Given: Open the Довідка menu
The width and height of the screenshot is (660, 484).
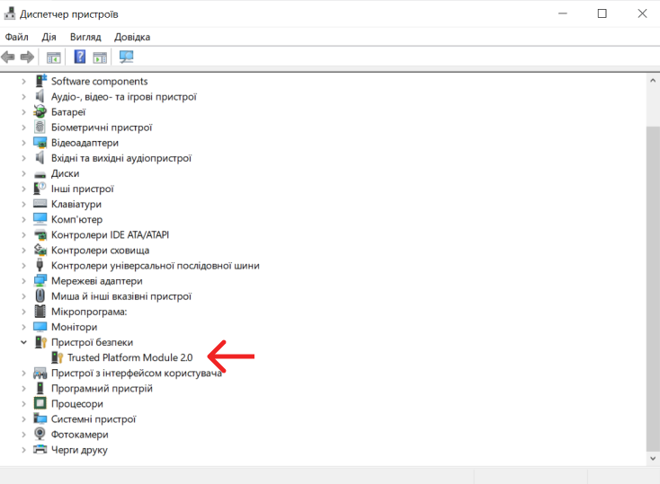Looking at the screenshot, I should click(132, 37).
